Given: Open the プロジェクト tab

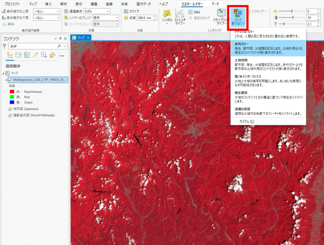Looking at the screenshot, I should click(x=12, y=4).
